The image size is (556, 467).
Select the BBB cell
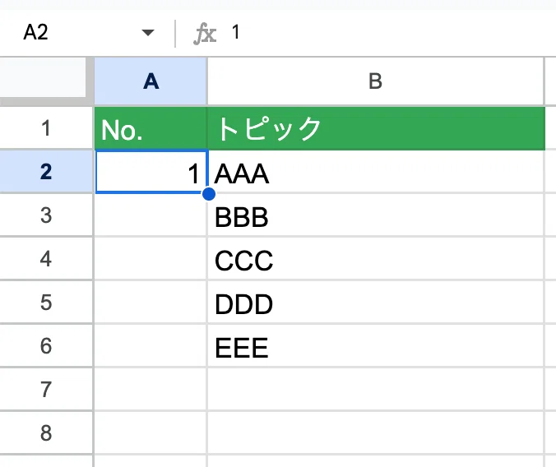point(376,215)
